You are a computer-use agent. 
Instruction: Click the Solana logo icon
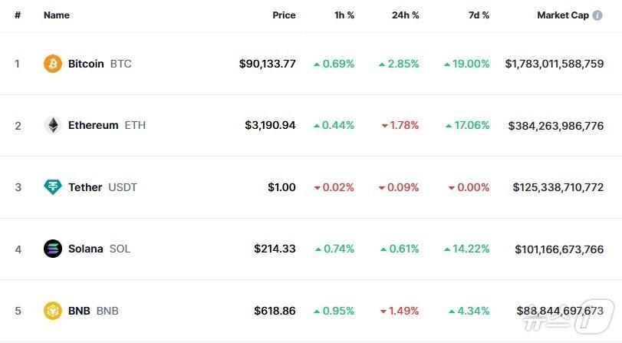(53, 249)
